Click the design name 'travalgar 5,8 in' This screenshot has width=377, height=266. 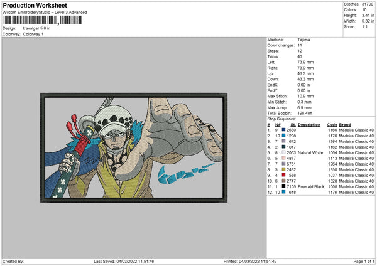pyautogui.click(x=36, y=28)
